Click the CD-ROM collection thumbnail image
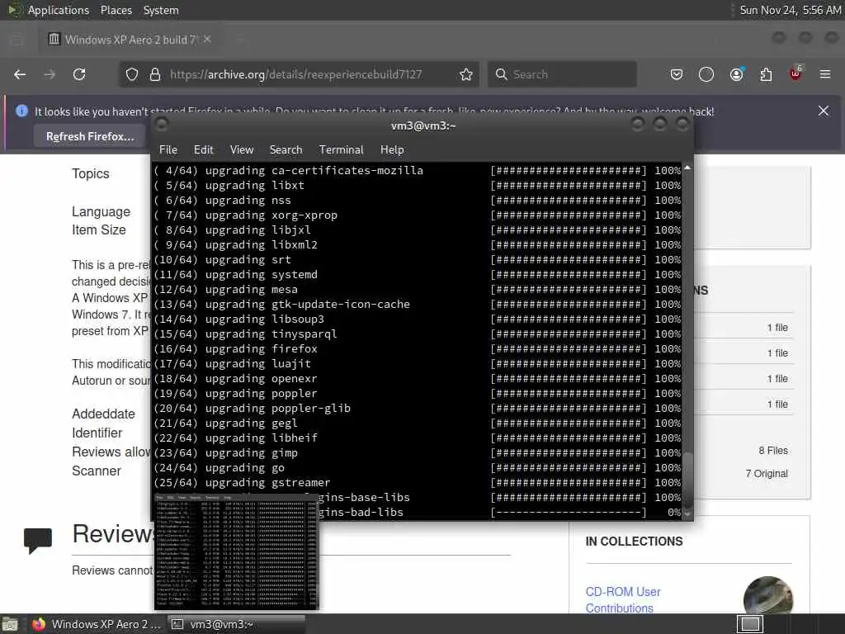 [x=768, y=594]
